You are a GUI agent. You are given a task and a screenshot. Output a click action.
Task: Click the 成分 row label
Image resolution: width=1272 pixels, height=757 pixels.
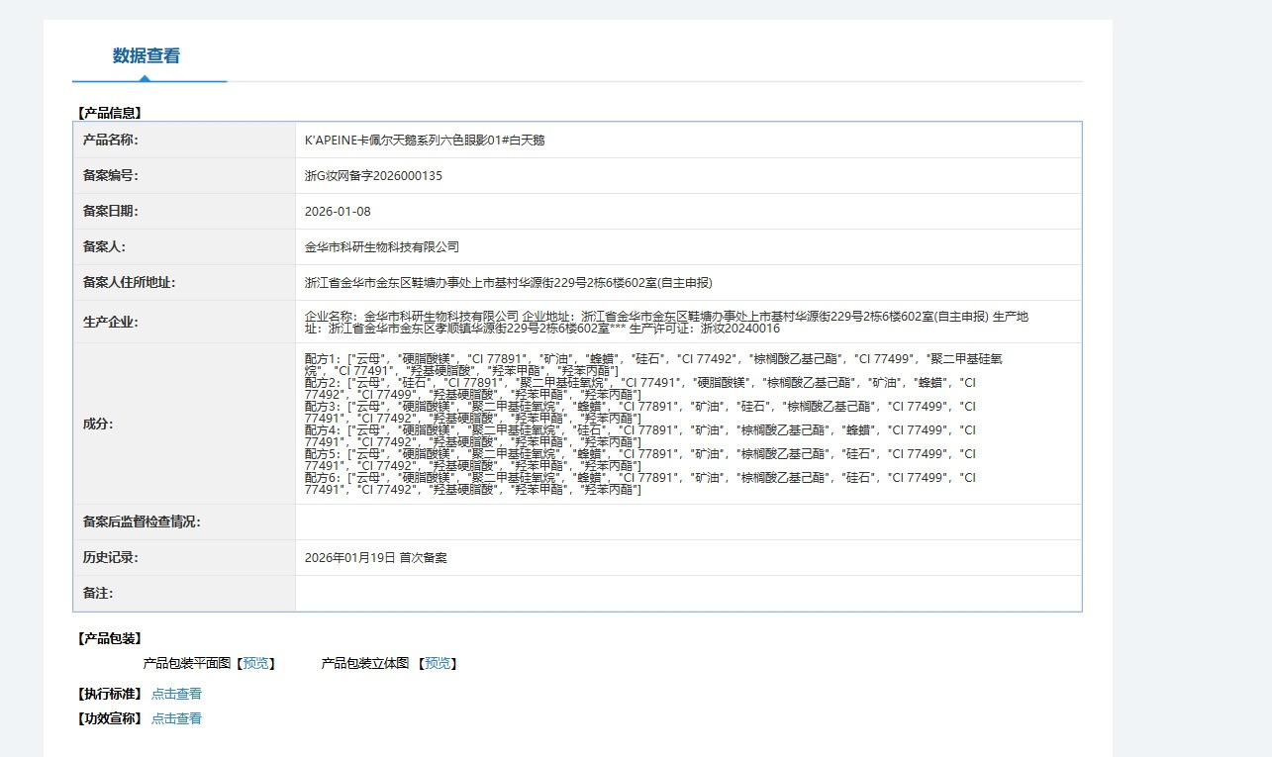coord(98,424)
